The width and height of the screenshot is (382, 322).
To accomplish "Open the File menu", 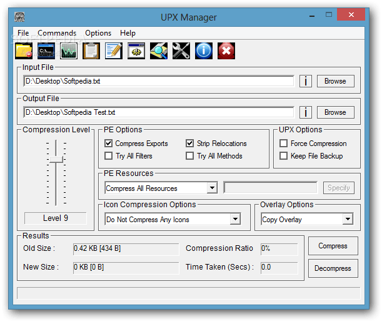I will [x=23, y=33].
